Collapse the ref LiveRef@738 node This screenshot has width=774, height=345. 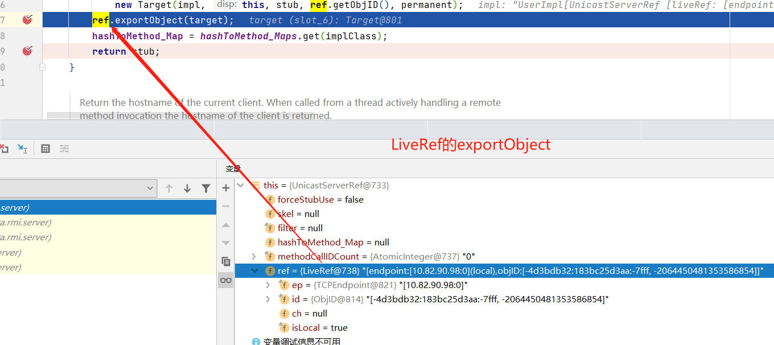pos(254,271)
